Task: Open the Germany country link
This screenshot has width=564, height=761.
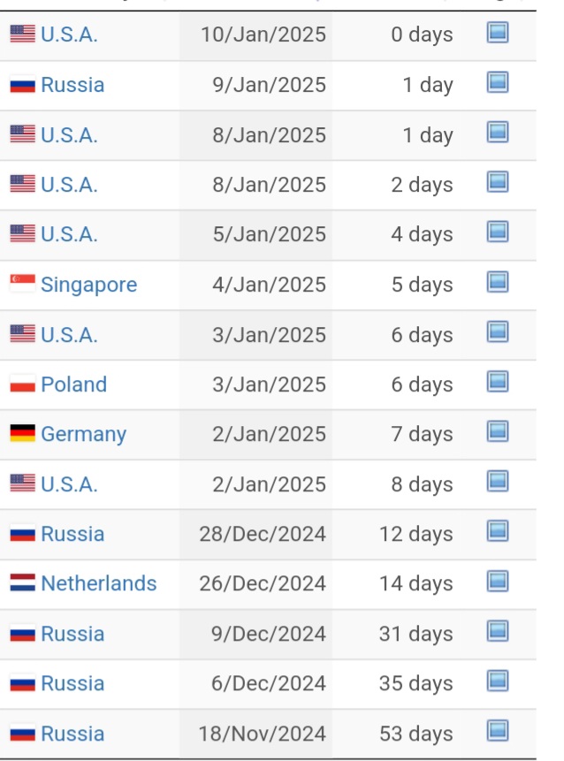Action: tap(83, 435)
